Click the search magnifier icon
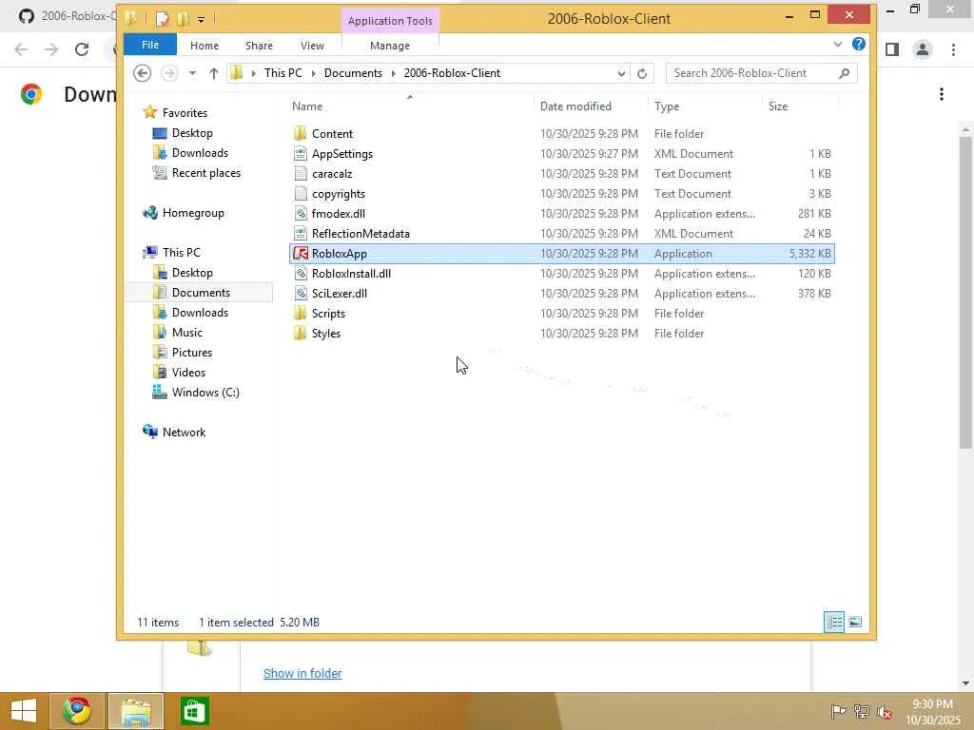This screenshot has height=730, width=974. pos(844,73)
